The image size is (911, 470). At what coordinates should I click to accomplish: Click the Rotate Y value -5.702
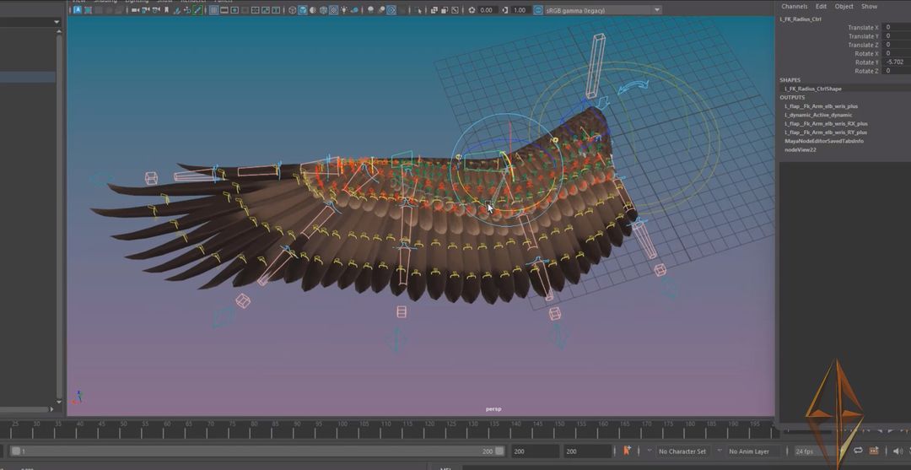(x=896, y=62)
